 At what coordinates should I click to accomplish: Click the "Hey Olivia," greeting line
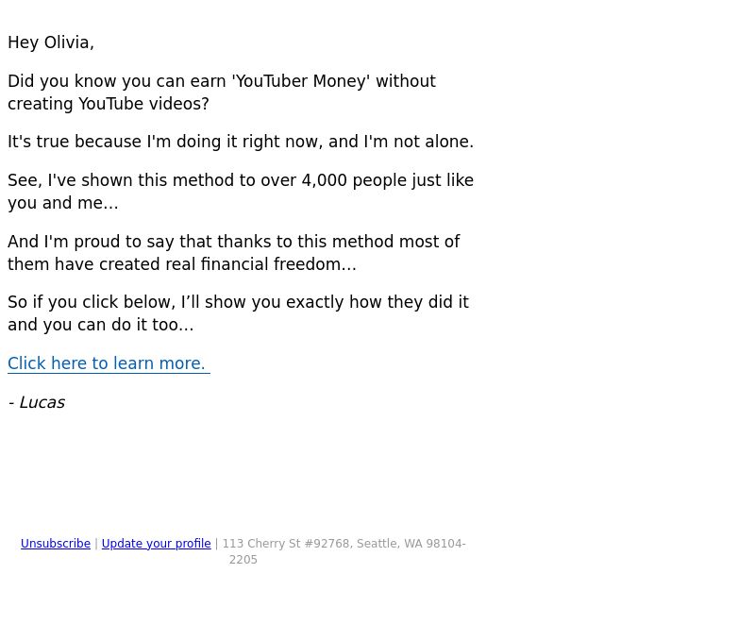click(x=51, y=42)
